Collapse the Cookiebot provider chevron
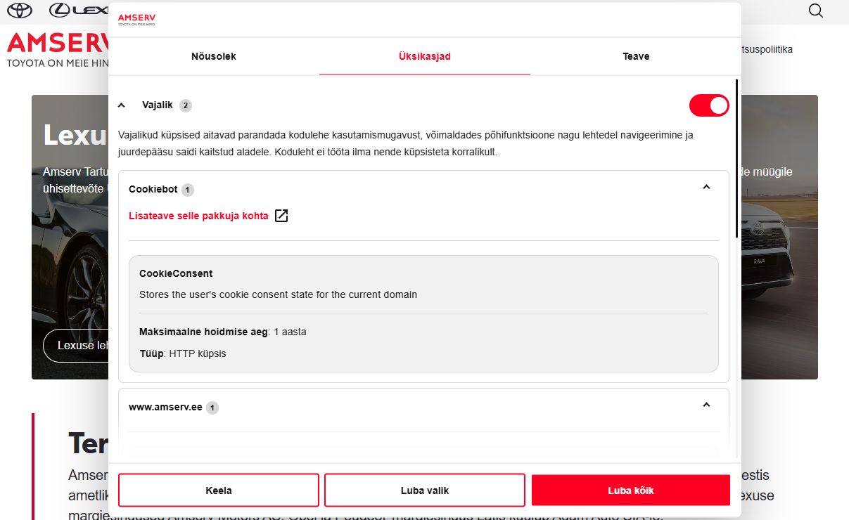 [x=707, y=187]
